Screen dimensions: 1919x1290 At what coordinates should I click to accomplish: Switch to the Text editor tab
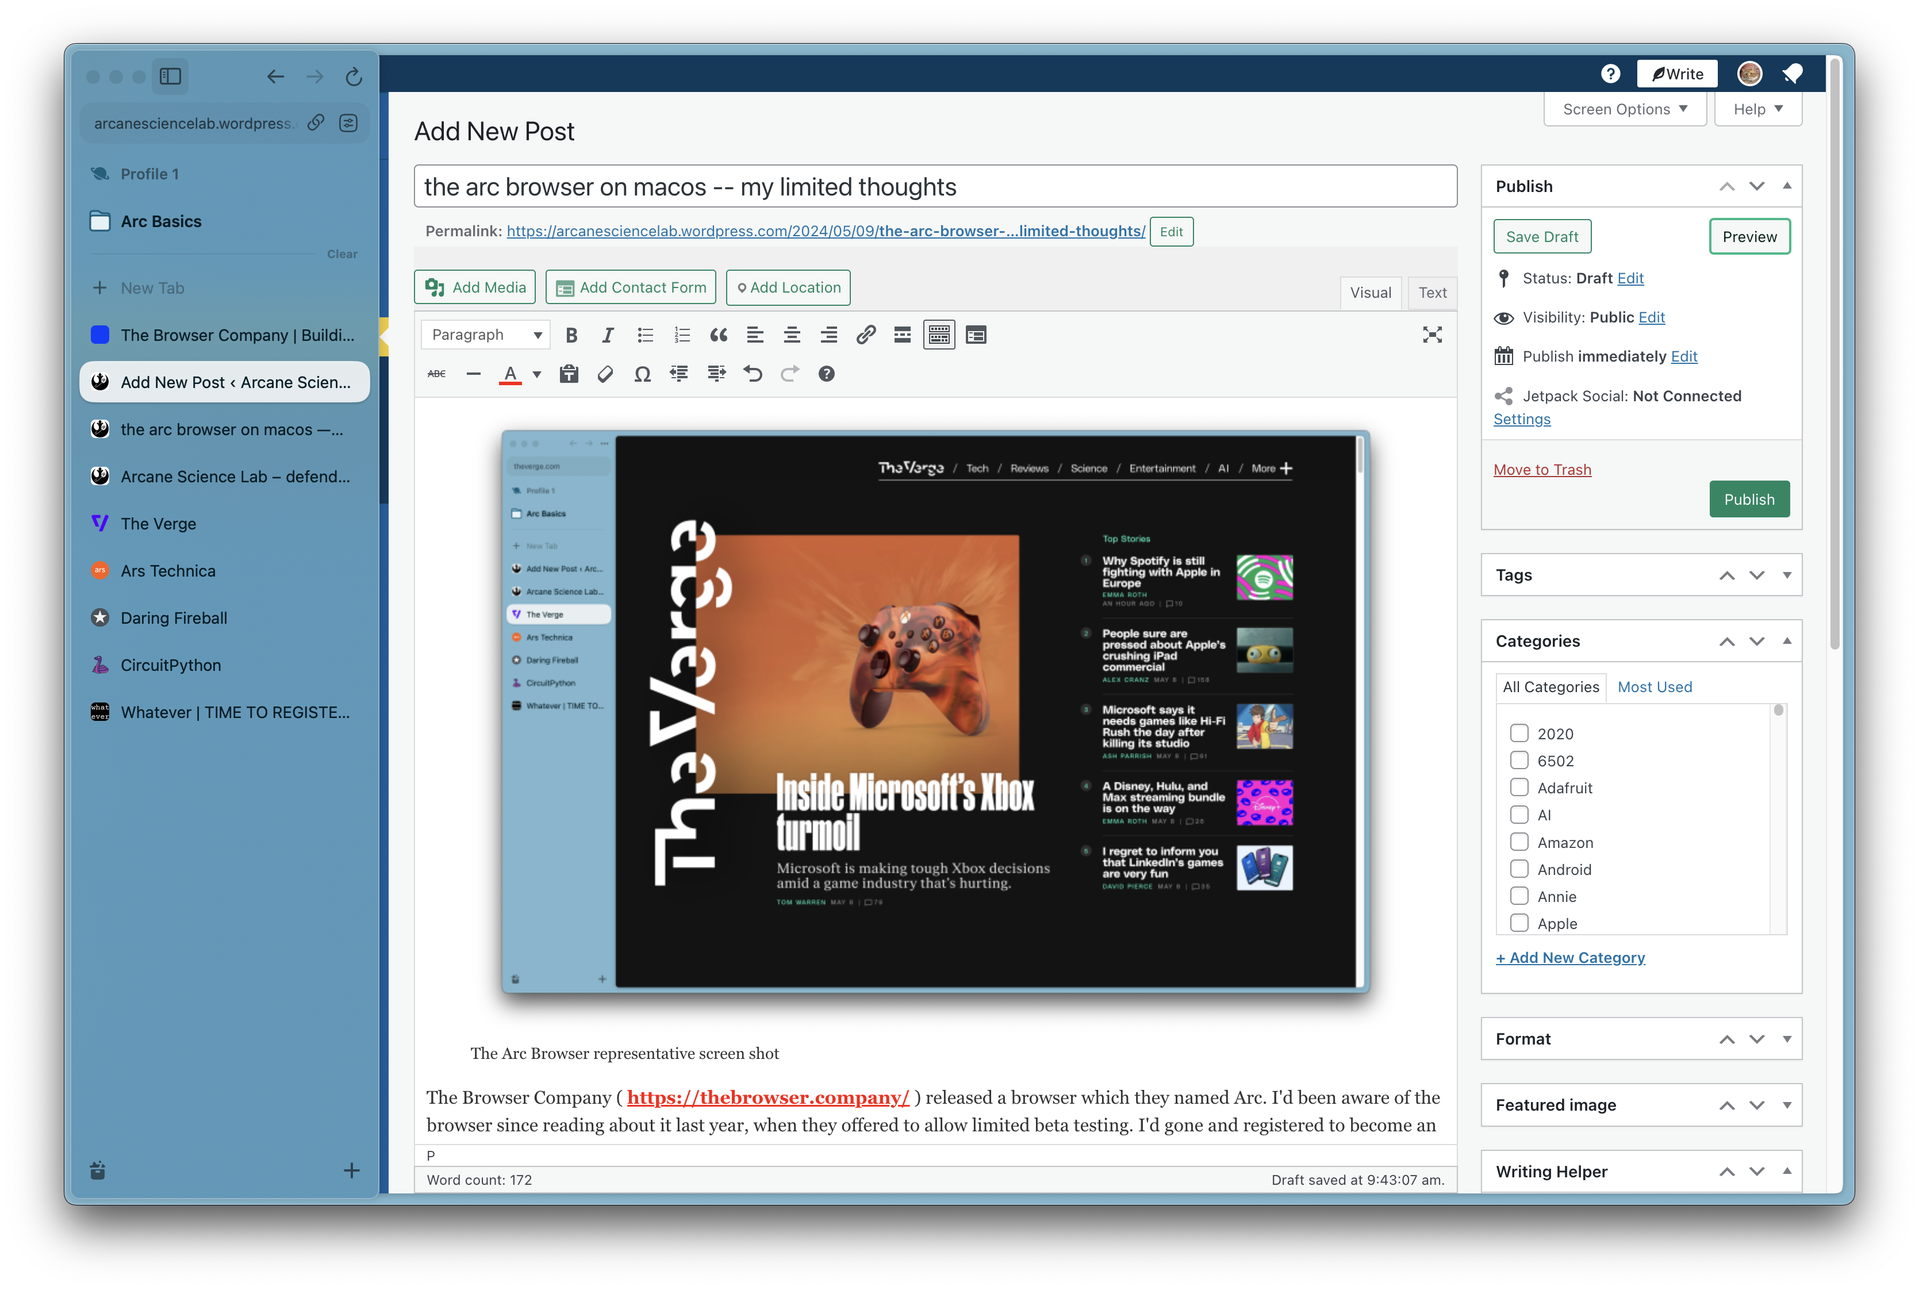click(x=1432, y=293)
